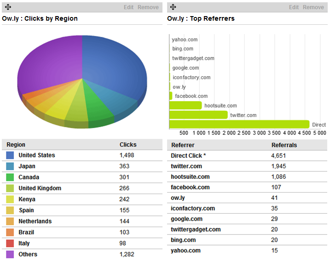Click hootsuite.com in the referrer table
The width and height of the screenshot is (330, 262).
[x=190, y=177]
